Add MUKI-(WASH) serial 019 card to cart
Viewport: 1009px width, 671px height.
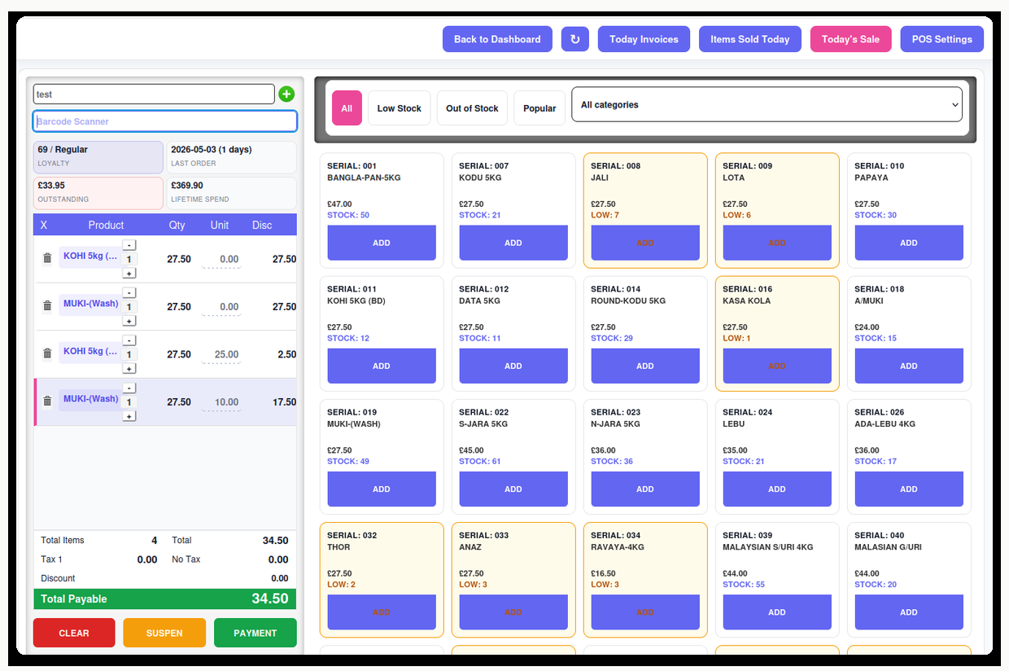click(x=382, y=489)
